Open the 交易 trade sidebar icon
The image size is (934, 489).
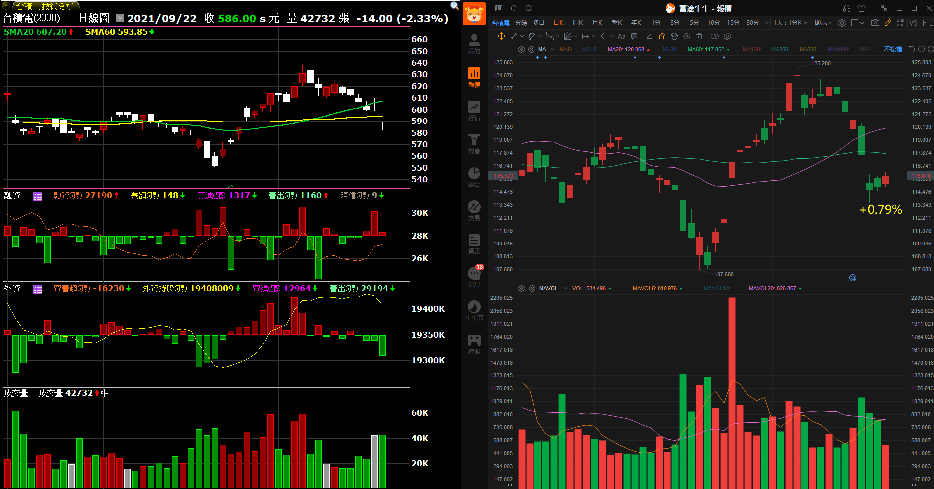[x=474, y=211]
